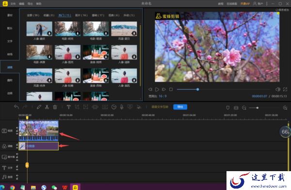The width and height of the screenshot is (291, 190).
Task: Open the preview volume speaker icon
Action: pyautogui.click(x=278, y=89)
